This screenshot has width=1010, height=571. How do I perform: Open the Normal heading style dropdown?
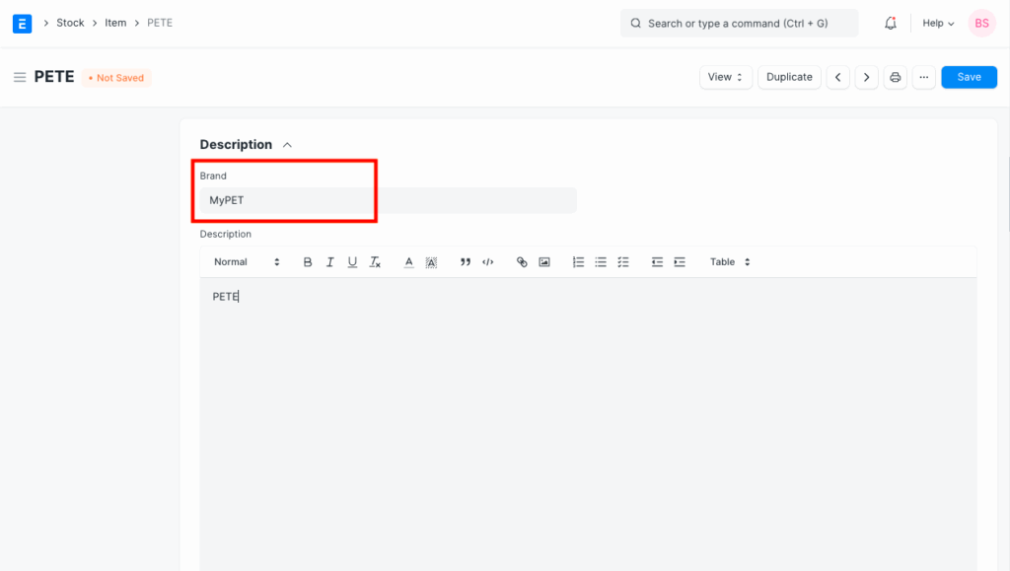click(247, 262)
